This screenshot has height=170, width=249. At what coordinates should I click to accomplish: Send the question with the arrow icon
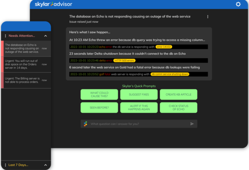pos(192,124)
